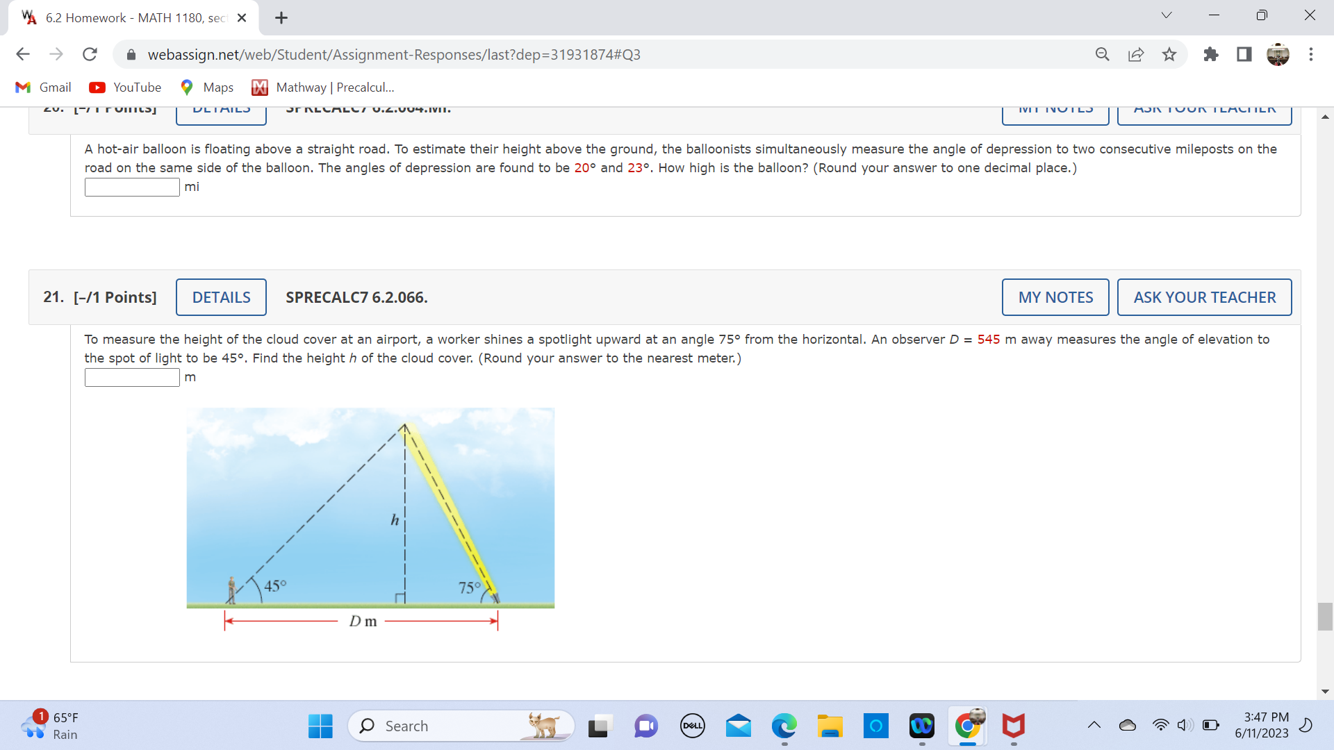Switch to the 6.2 Homework MATH 1180 tab

pos(125,17)
